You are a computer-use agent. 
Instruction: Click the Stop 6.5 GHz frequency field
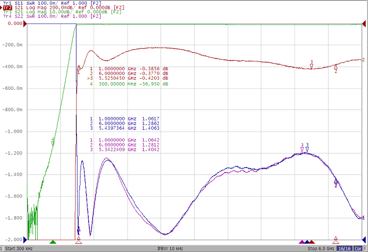point(320,249)
